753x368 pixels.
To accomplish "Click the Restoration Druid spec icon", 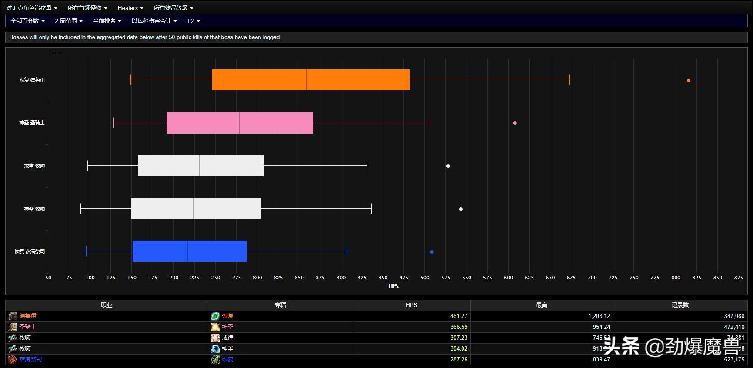I will pos(215,316).
